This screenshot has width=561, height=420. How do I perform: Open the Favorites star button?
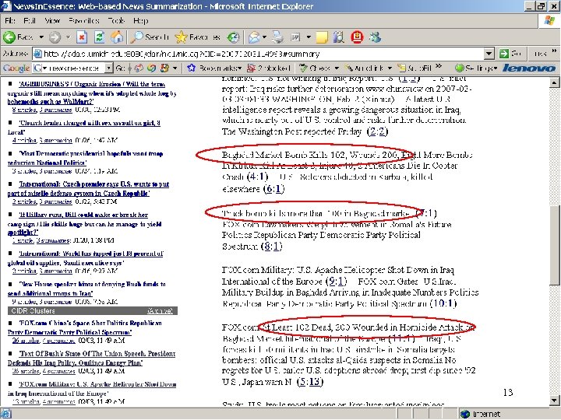(197, 37)
